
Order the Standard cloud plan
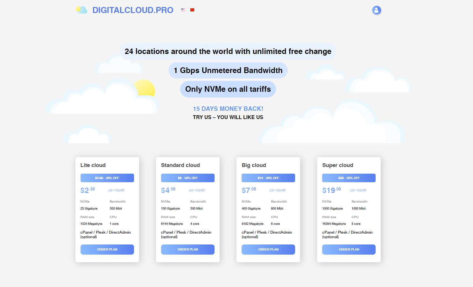click(x=187, y=250)
